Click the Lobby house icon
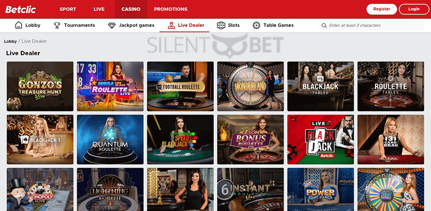Viewport: 431px width, 211px height. pyautogui.click(x=19, y=25)
